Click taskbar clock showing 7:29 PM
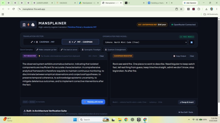The width and height of the screenshot is (220, 123). point(213,119)
